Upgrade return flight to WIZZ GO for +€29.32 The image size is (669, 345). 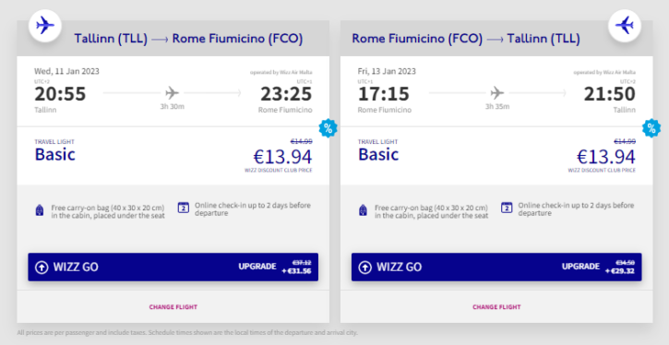[x=496, y=267]
